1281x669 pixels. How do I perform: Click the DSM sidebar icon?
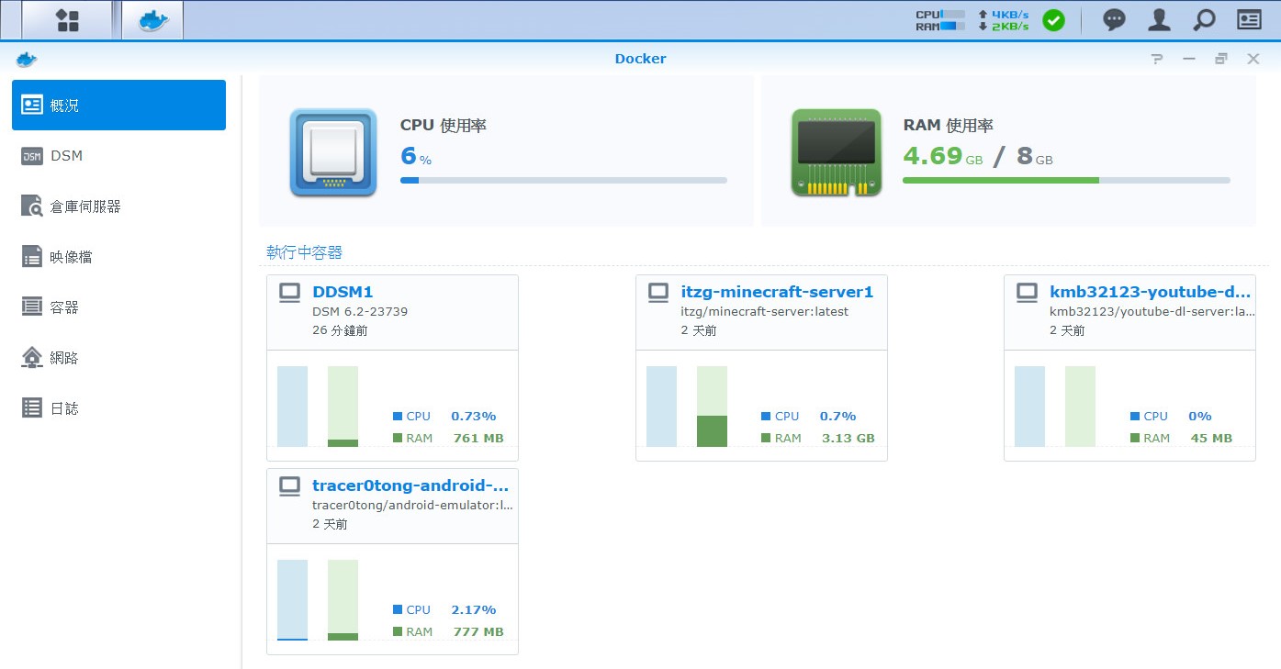pos(32,156)
